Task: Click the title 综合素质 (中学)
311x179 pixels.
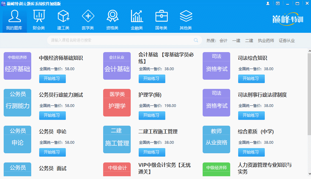Action: [x=256, y=131]
